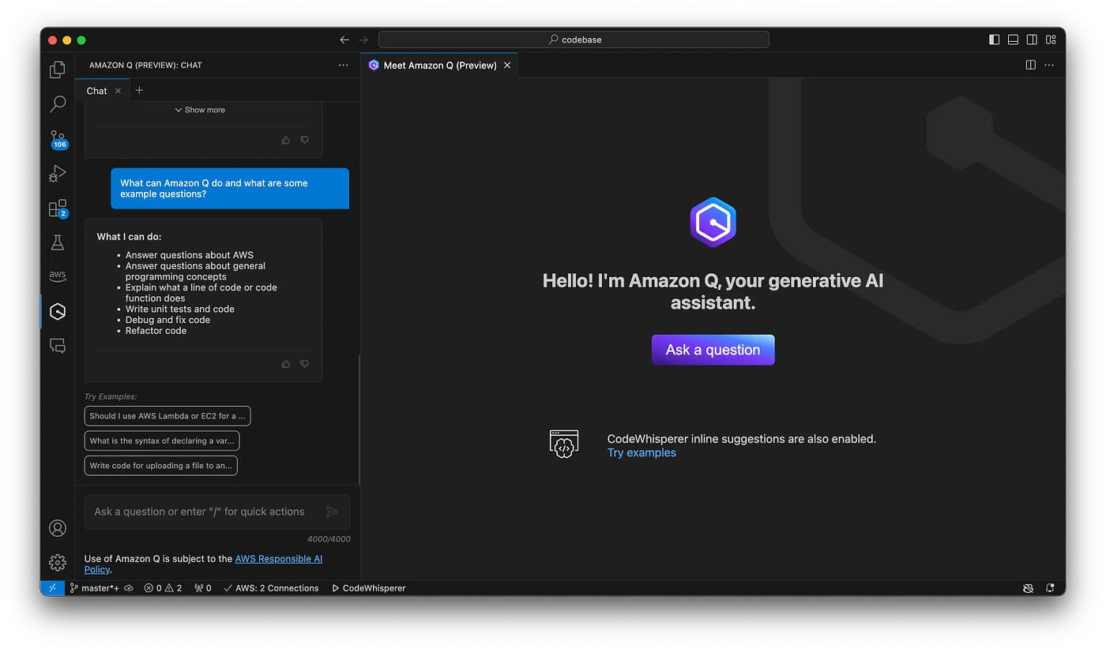This screenshot has width=1106, height=649.
Task: Click the 4000/4000 character counter
Action: coord(329,539)
